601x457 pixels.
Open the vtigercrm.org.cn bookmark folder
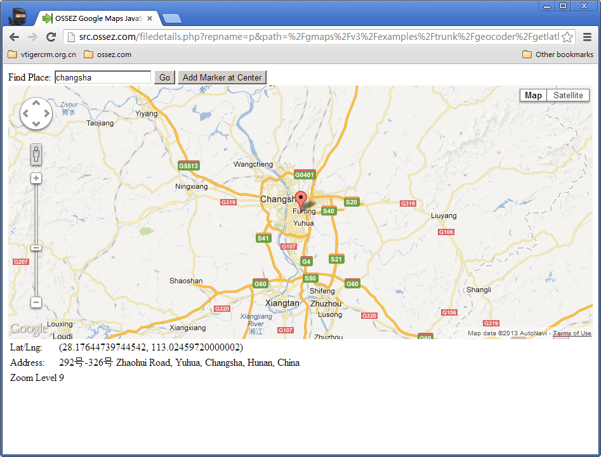(x=42, y=55)
